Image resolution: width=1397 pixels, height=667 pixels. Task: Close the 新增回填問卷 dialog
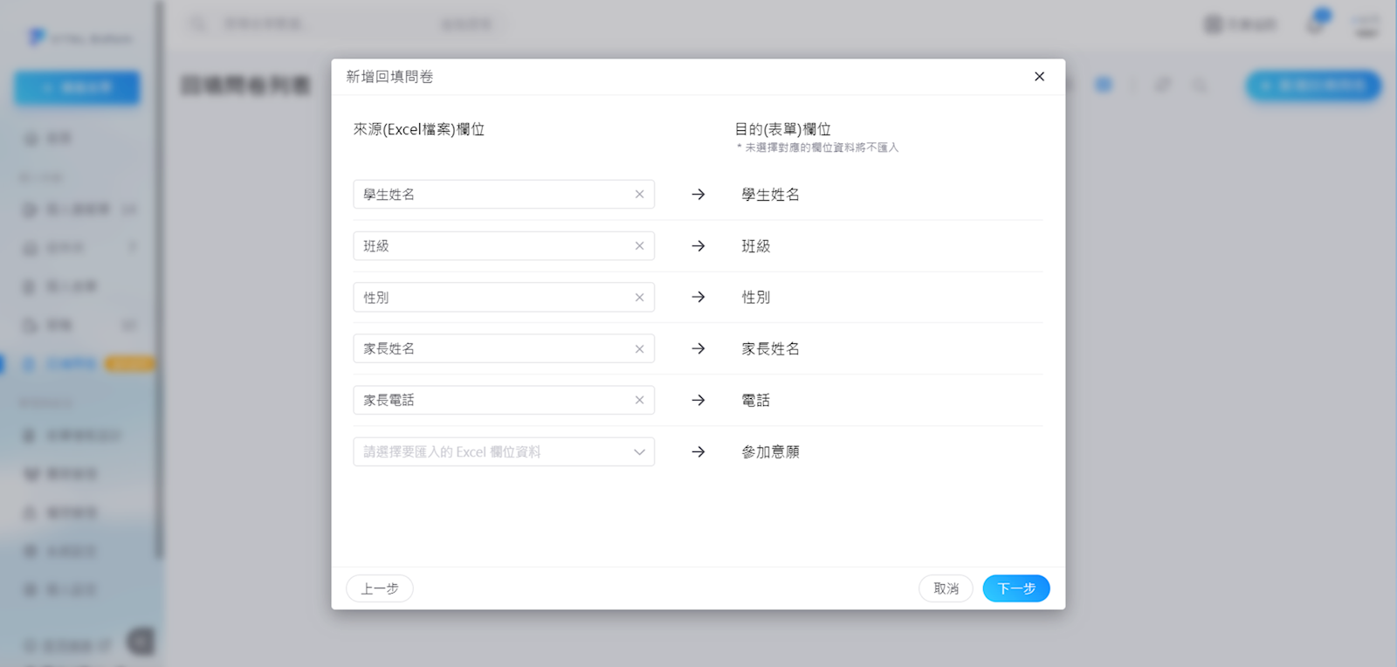(x=1039, y=77)
